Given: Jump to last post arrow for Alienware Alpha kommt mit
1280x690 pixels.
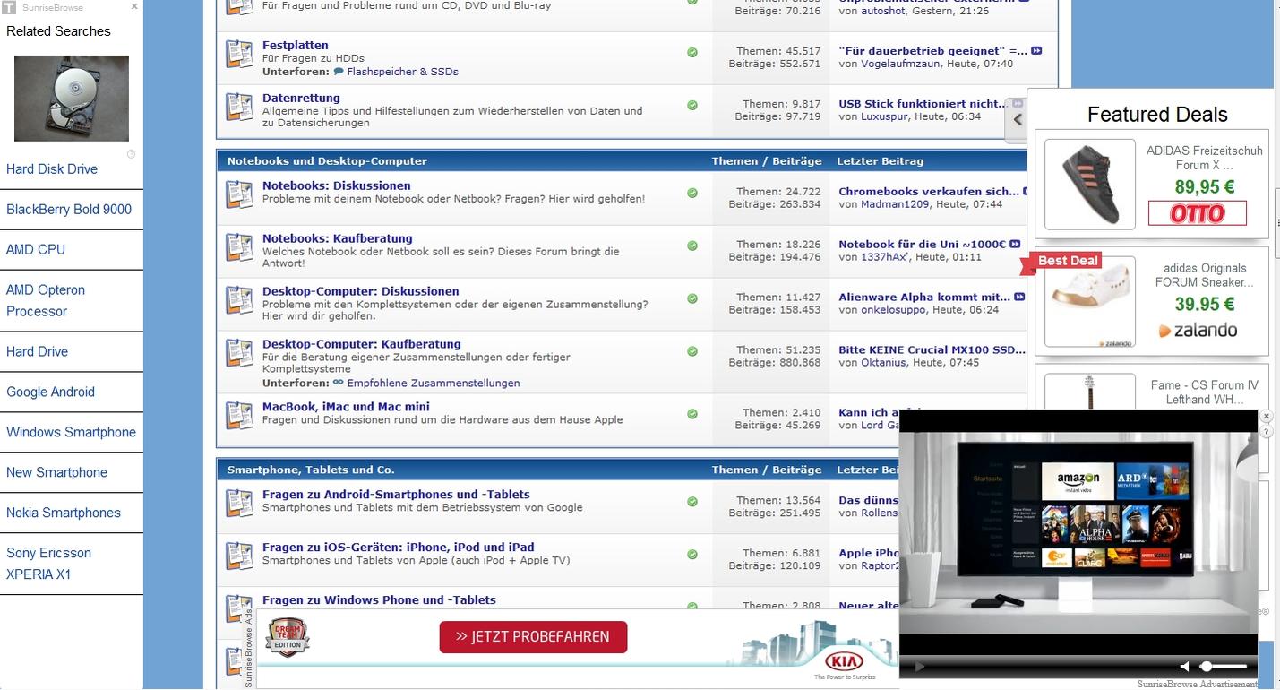Looking at the screenshot, I should click(x=1019, y=297).
